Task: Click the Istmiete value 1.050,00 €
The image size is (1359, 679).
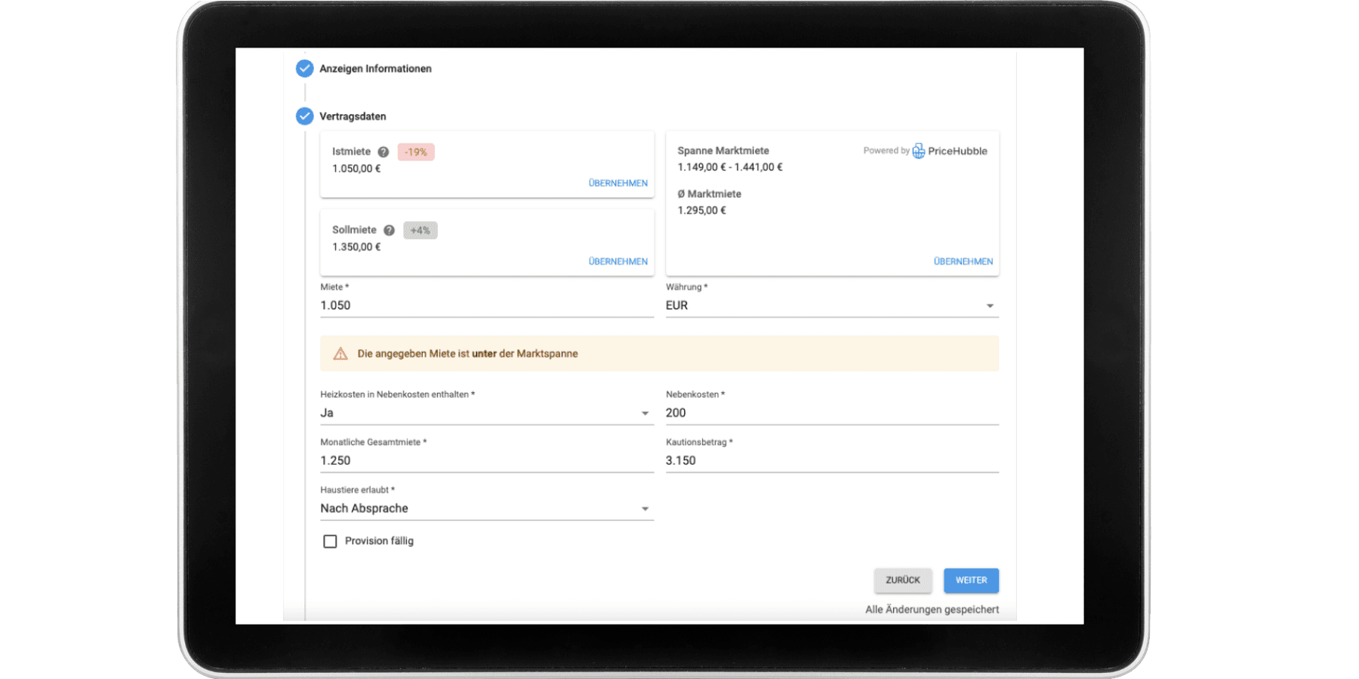Action: [356, 169]
